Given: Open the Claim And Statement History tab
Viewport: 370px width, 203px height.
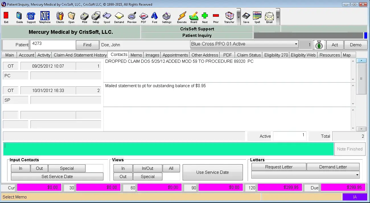Looking at the screenshot, I should coord(80,55).
